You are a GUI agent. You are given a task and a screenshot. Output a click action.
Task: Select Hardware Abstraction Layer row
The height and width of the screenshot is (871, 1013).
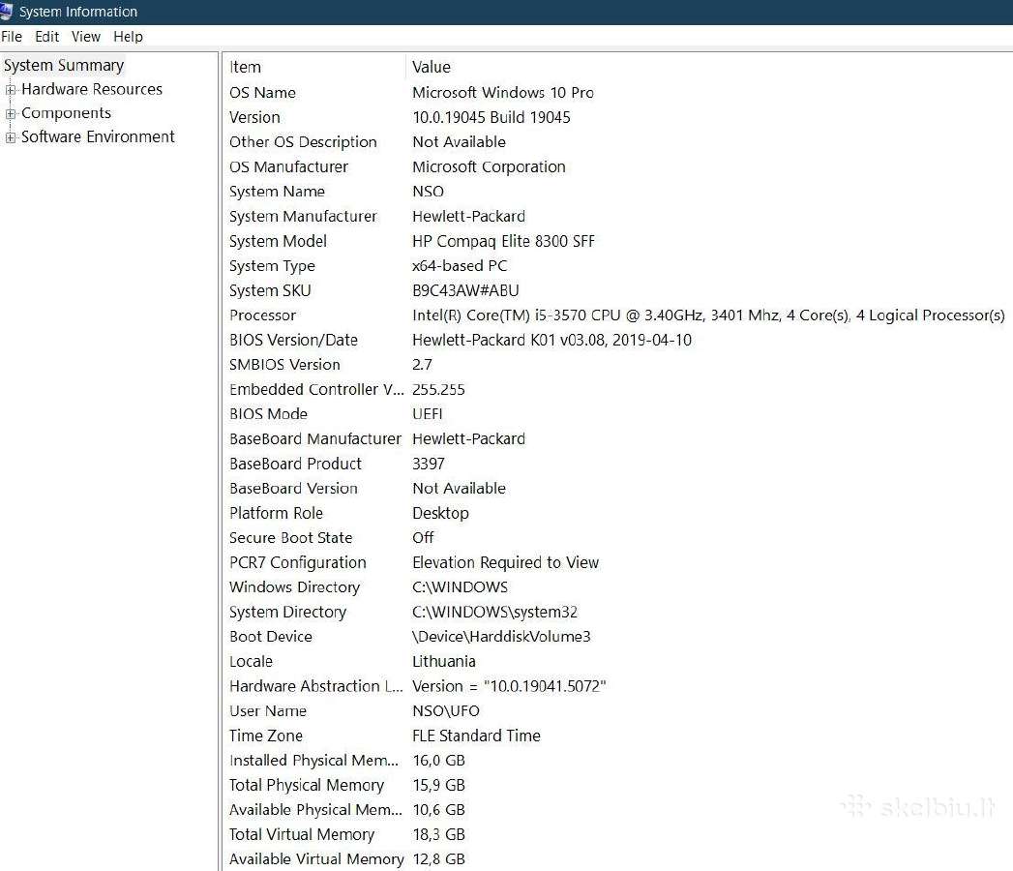[x=316, y=686]
